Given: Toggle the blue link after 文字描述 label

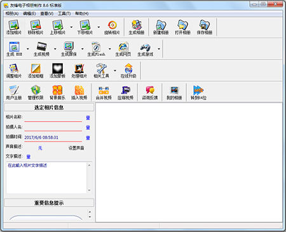Looking at the screenshot, I should coord(29,157).
